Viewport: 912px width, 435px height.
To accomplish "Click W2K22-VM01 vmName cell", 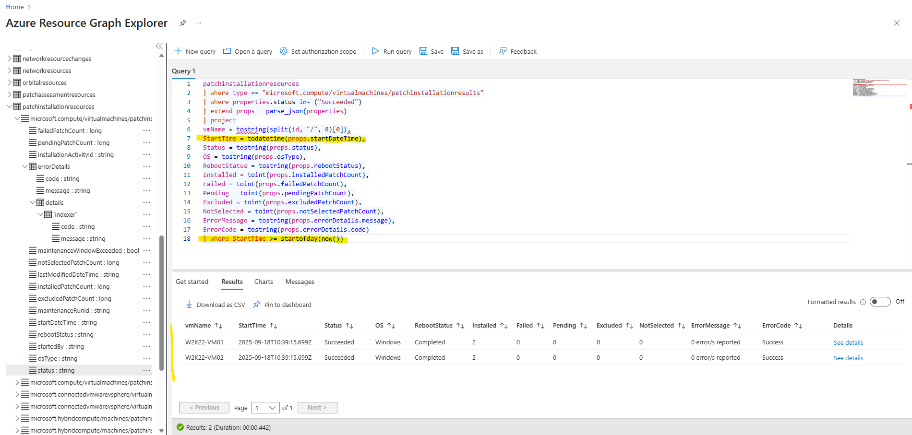I will tap(204, 342).
